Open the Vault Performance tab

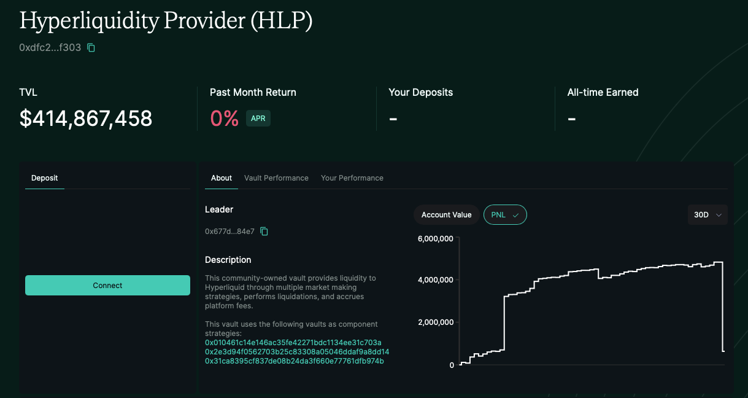click(x=276, y=178)
